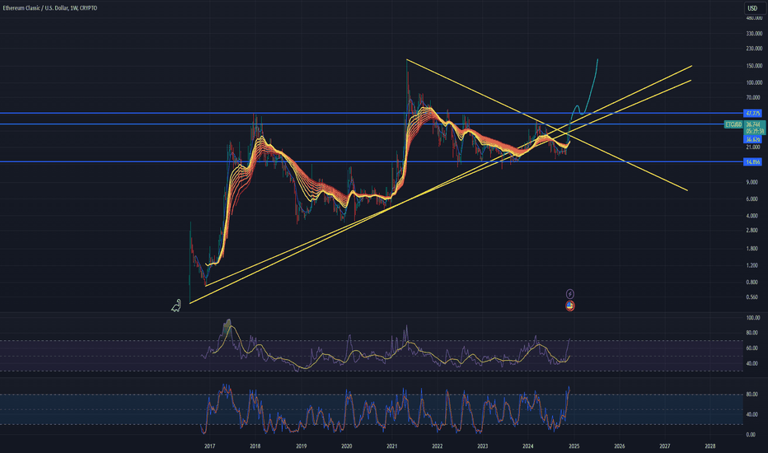The width and height of the screenshot is (768, 453).
Task: Open the USD currency selector
Action: (752, 8)
